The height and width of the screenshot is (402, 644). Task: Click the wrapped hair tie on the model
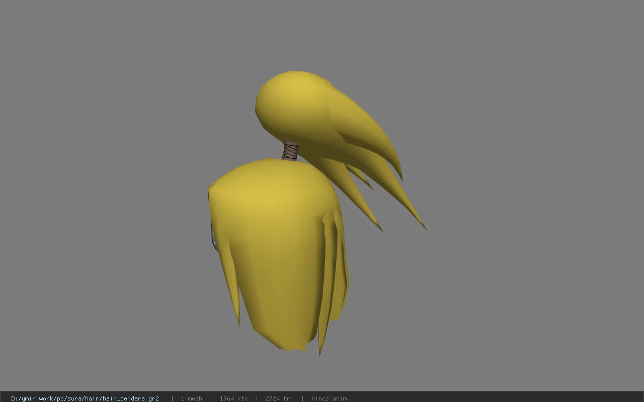[x=290, y=151]
